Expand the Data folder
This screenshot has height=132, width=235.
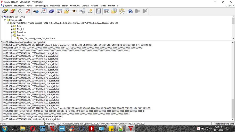tap(12, 26)
